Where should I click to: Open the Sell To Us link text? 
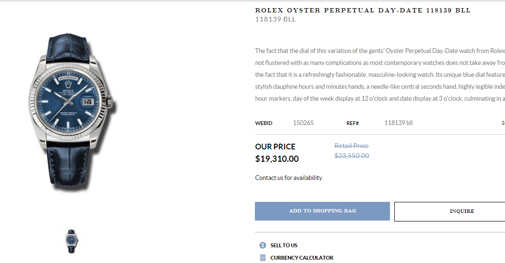point(284,245)
